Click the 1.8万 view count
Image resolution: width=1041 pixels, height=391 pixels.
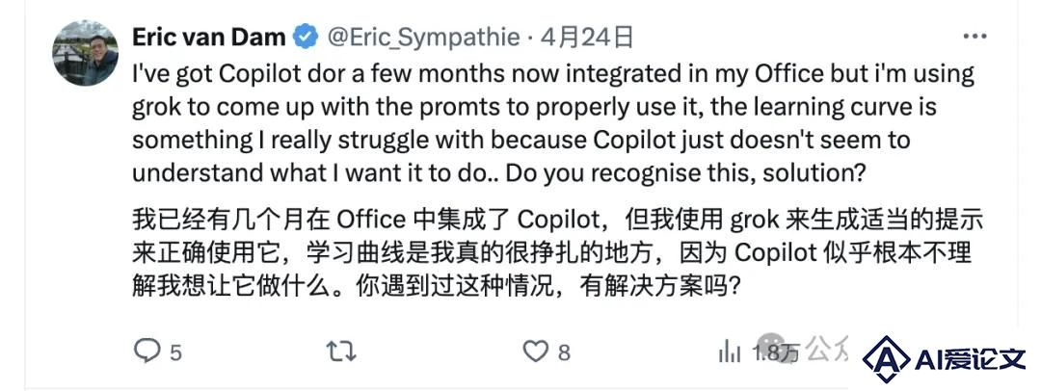(x=775, y=353)
